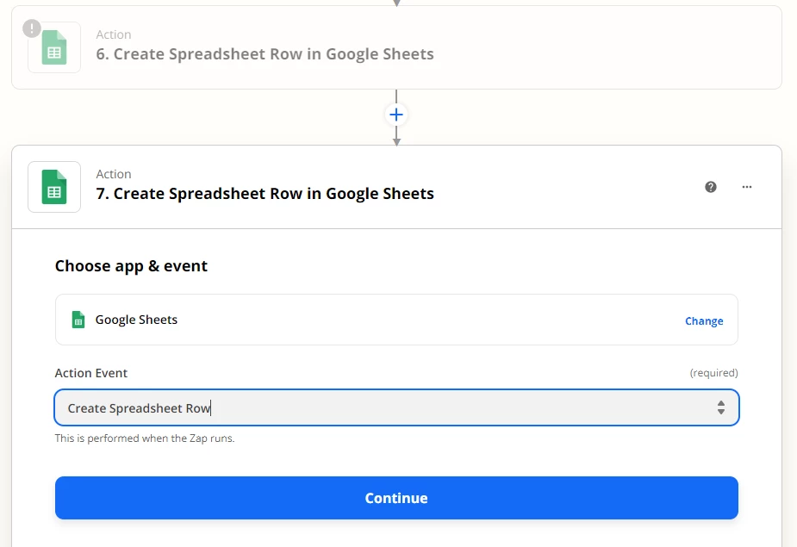Click the Action Event label

tap(91, 373)
